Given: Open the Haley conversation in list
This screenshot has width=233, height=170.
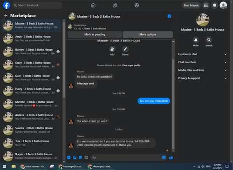Looking at the screenshot, I should [x=31, y=91].
